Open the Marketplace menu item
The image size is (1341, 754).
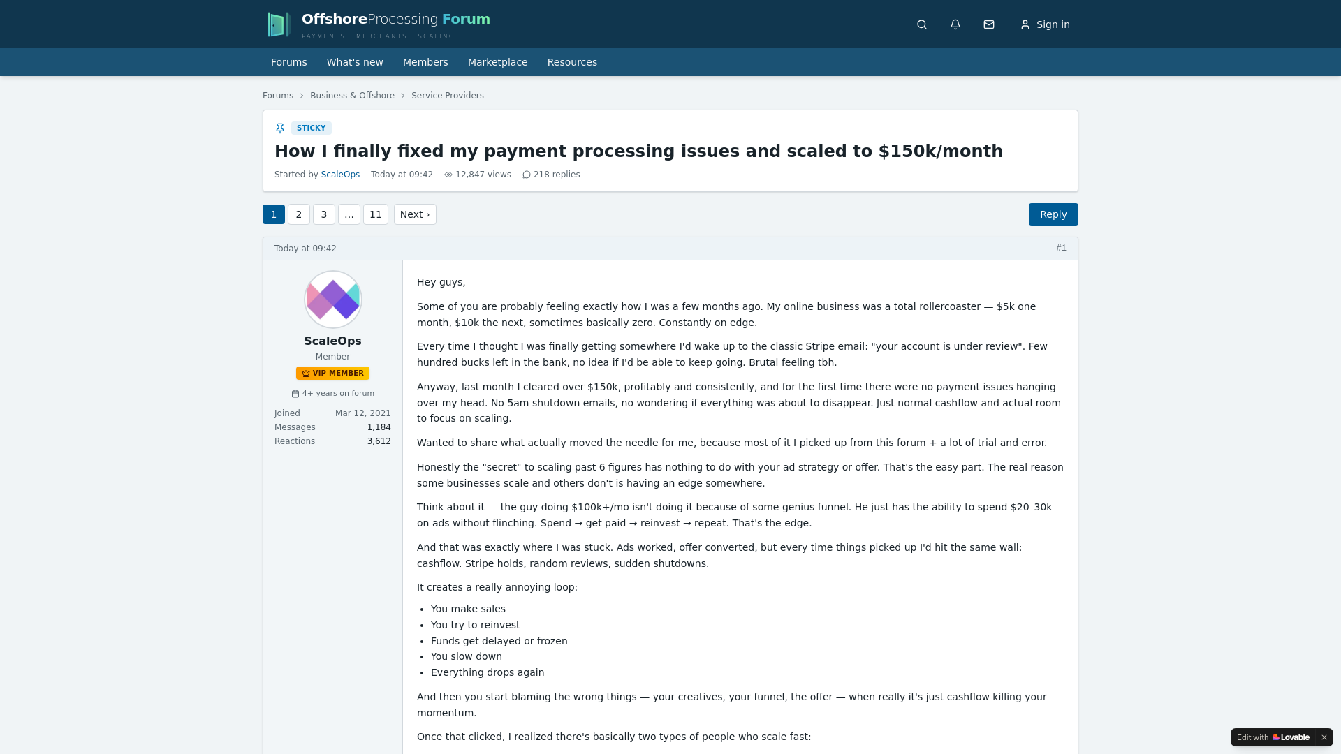click(498, 62)
